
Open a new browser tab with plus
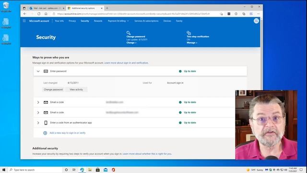click(107, 8)
